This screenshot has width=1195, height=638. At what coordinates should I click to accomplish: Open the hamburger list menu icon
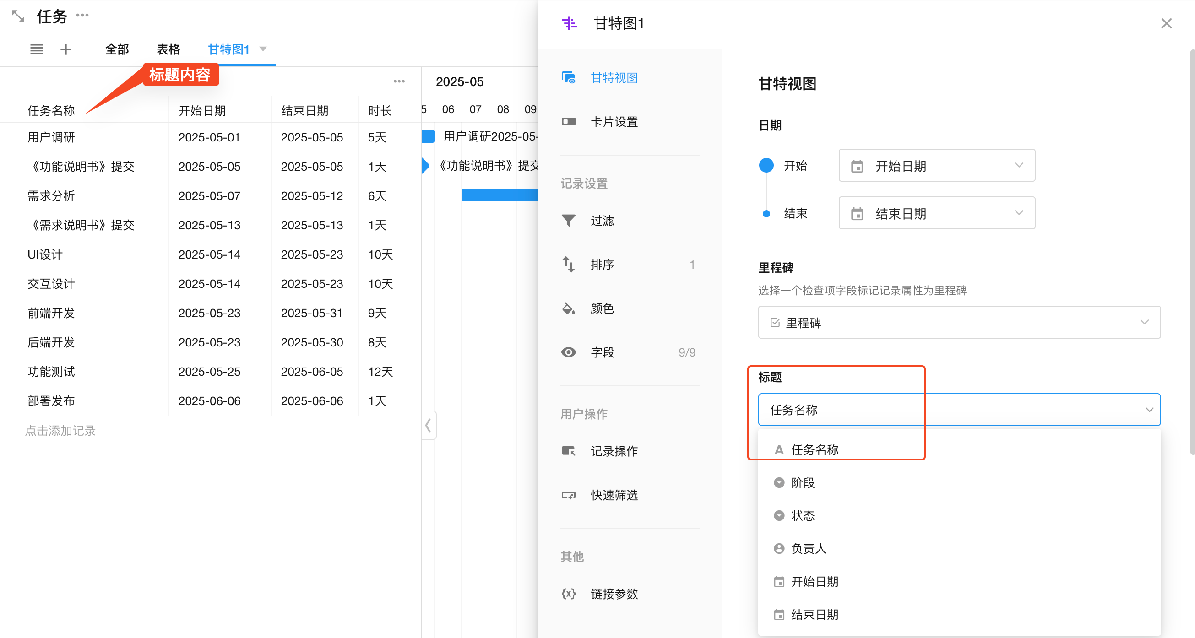(x=36, y=49)
